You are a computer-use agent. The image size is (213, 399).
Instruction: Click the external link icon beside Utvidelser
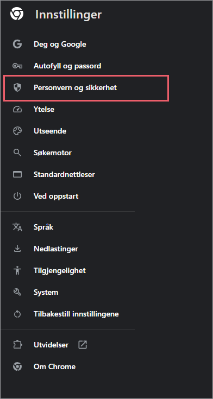tap(83, 345)
